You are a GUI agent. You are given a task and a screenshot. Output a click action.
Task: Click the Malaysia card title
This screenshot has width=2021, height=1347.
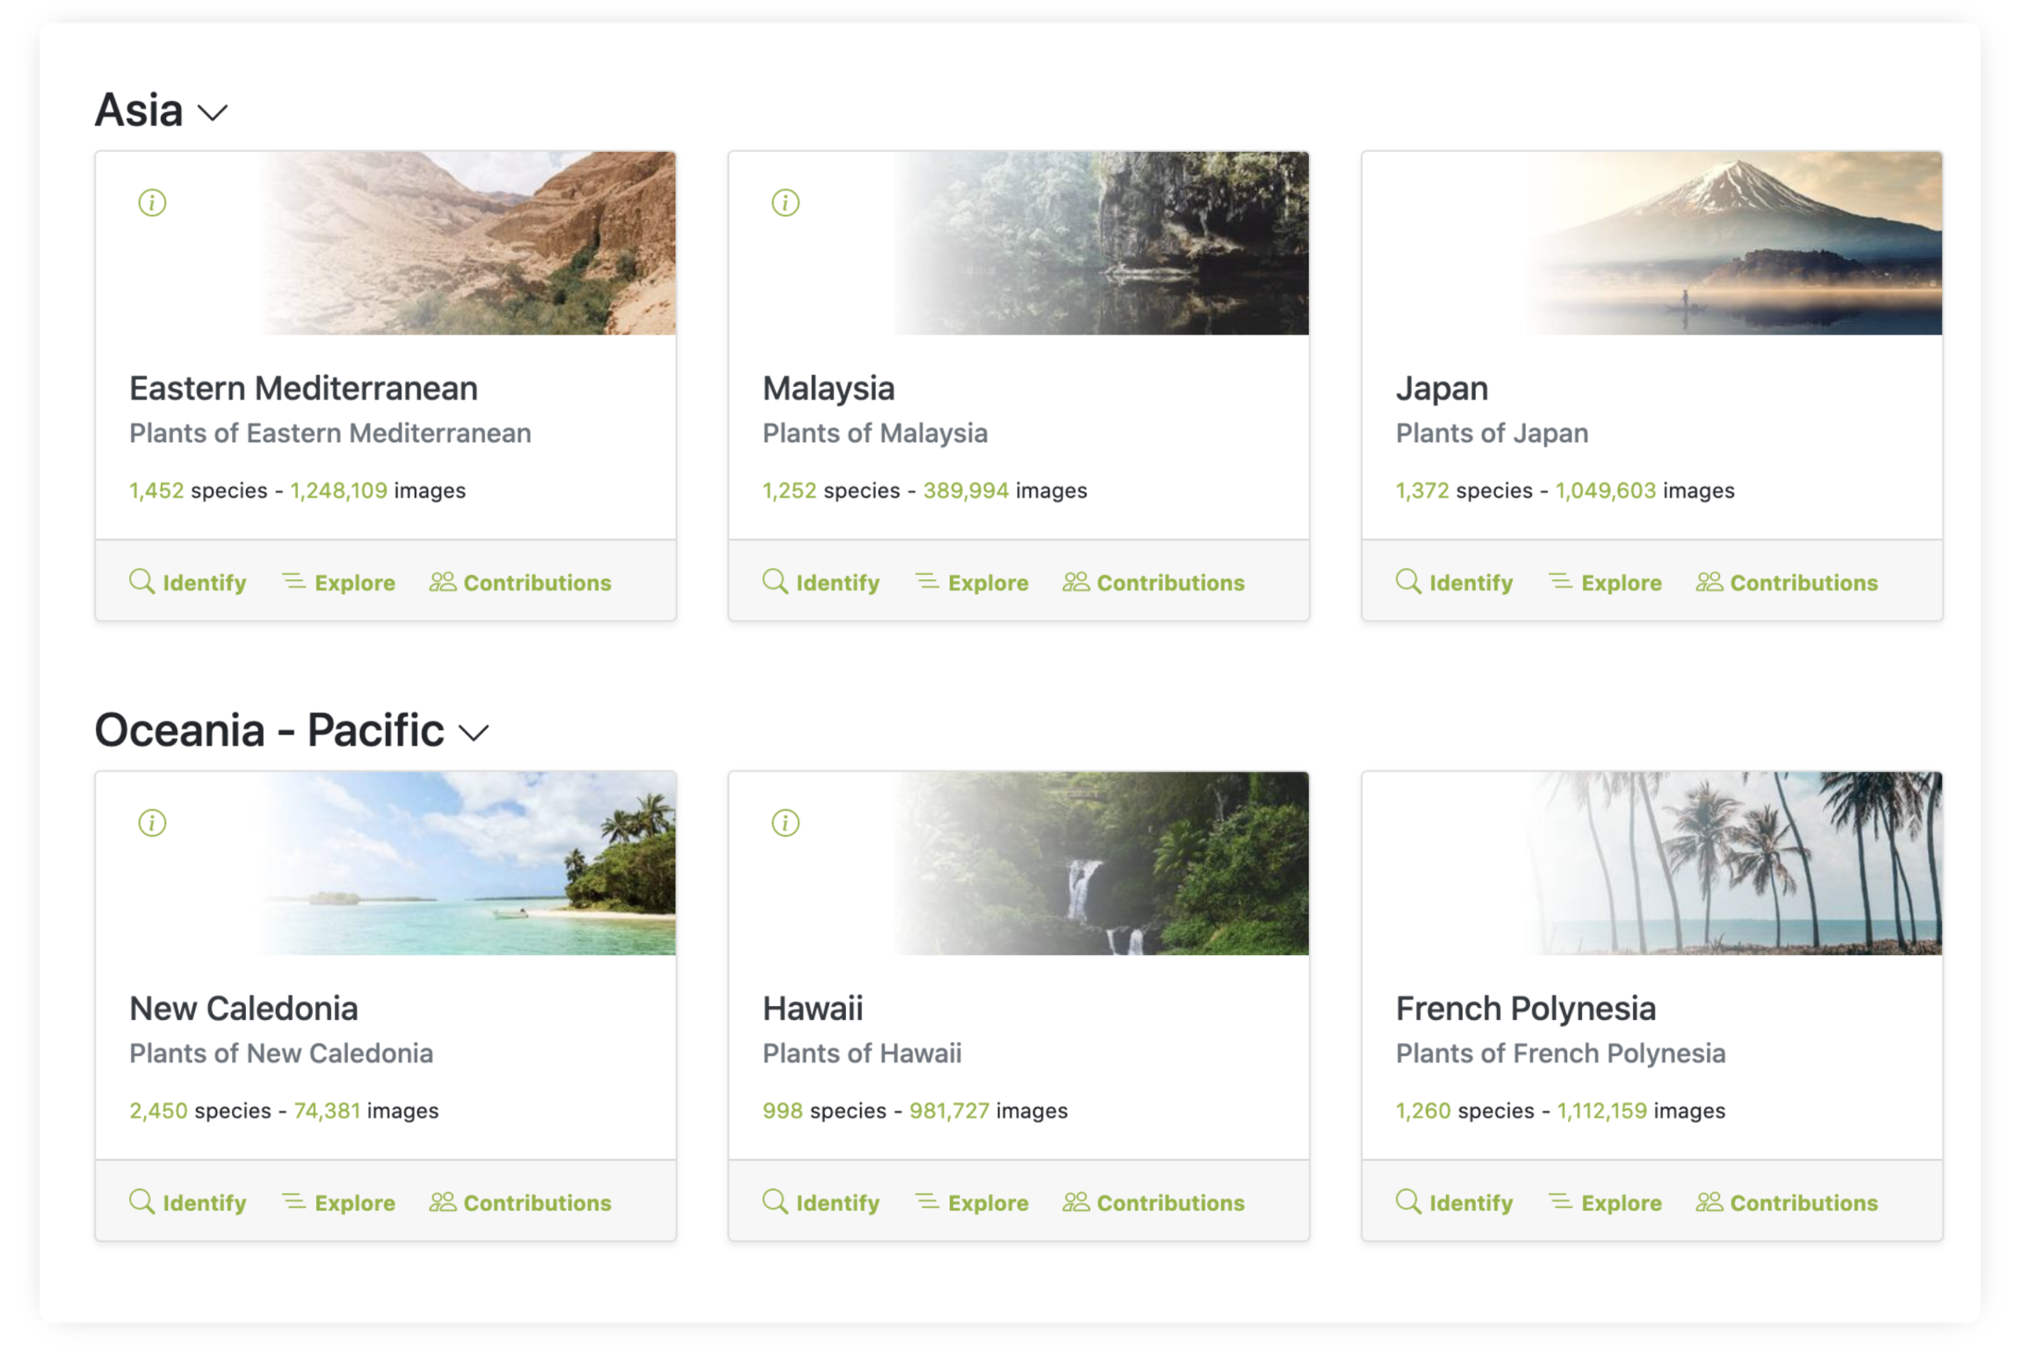pos(829,389)
